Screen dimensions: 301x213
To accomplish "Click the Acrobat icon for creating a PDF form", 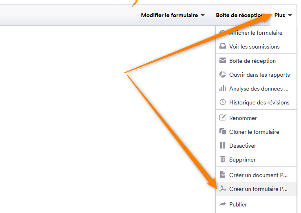I will tap(222, 189).
